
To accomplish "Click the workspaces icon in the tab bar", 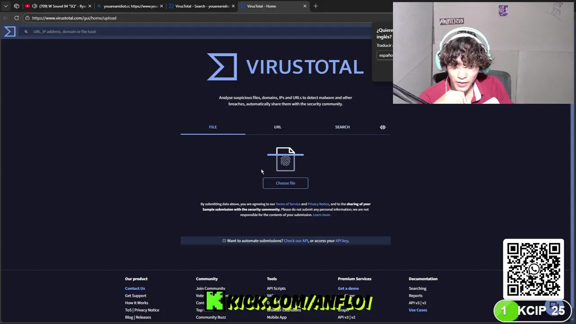I will click(17, 6).
